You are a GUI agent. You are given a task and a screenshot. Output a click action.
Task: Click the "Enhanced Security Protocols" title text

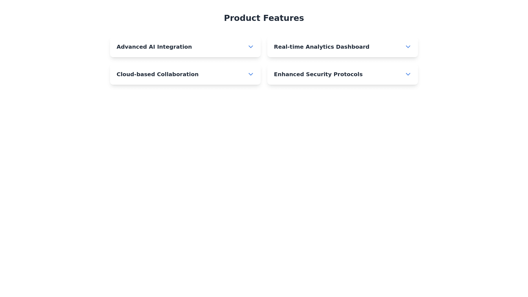(318, 74)
